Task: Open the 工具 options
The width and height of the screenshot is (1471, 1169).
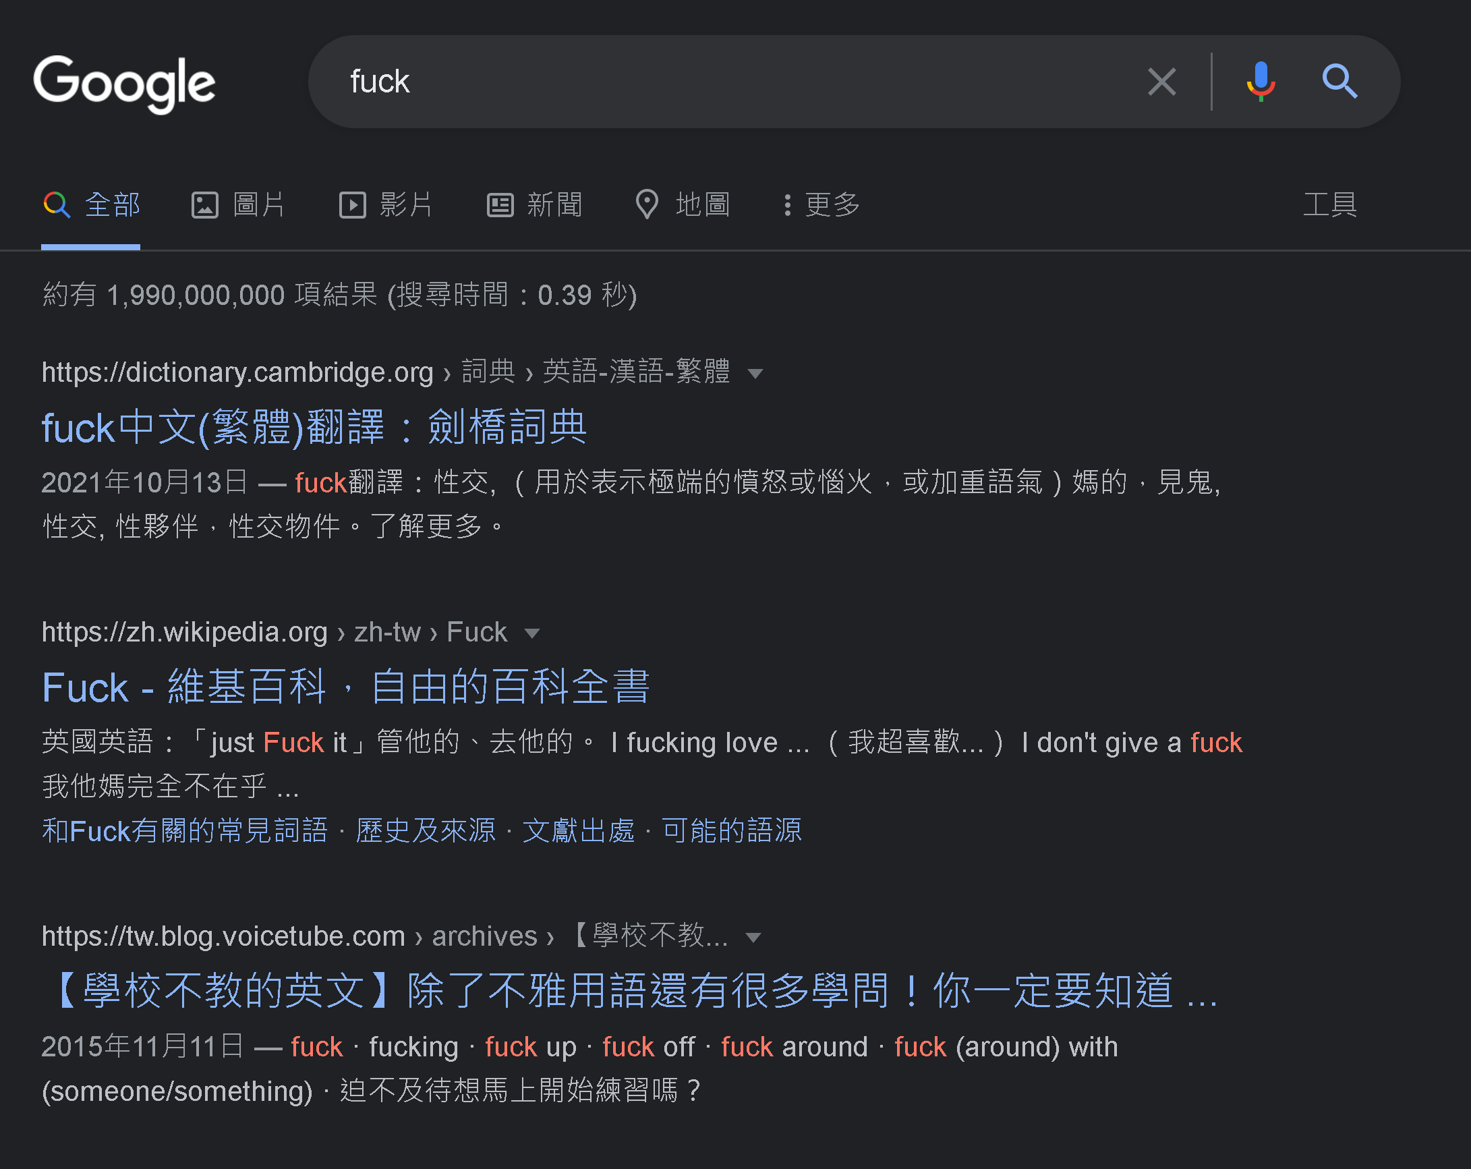Action: tap(1330, 205)
